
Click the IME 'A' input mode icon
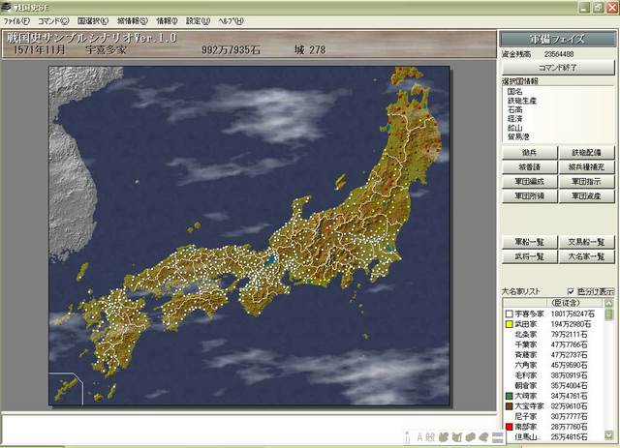pyautogui.click(x=419, y=437)
